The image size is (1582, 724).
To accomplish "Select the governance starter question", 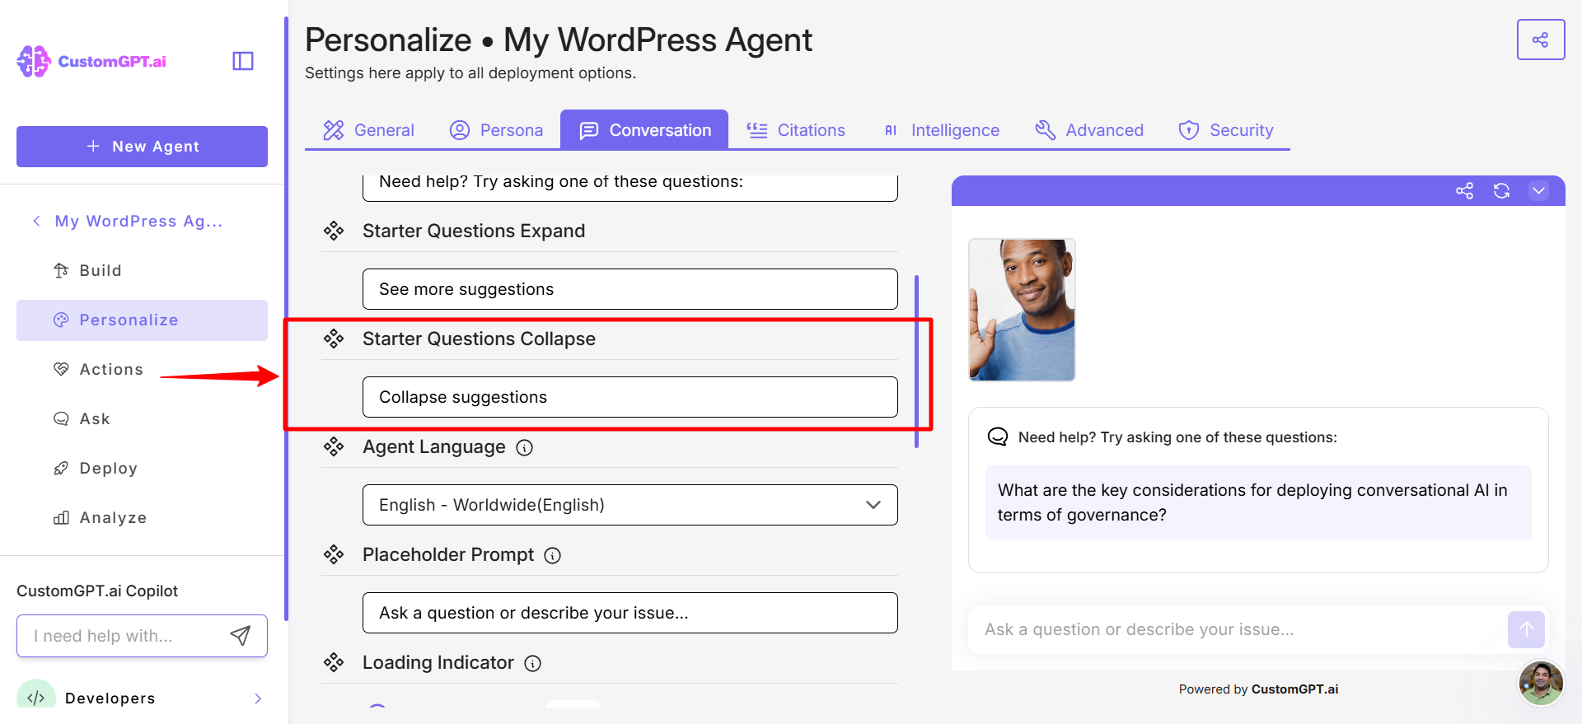I will tap(1258, 502).
